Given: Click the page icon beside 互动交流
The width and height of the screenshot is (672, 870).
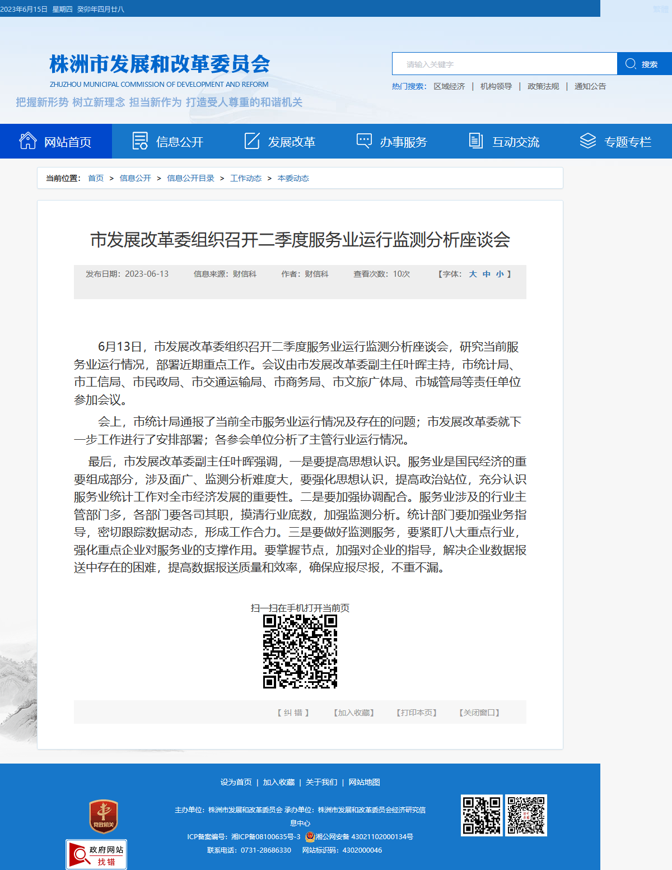Looking at the screenshot, I should point(476,141).
